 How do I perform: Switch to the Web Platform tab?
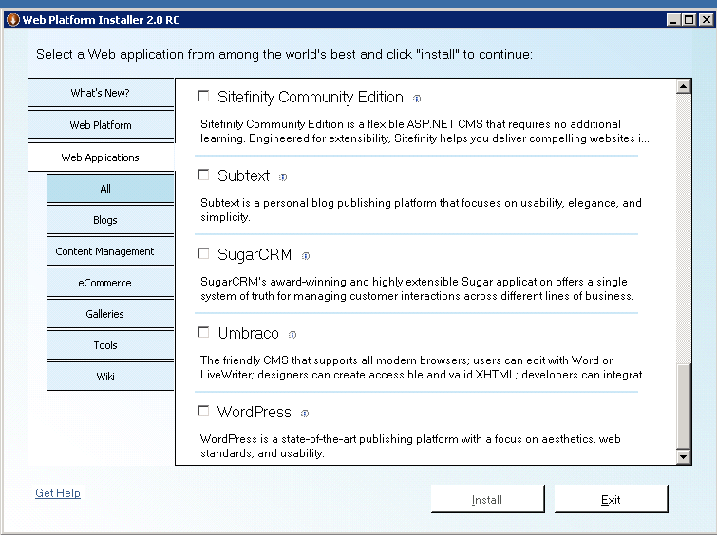(x=101, y=124)
